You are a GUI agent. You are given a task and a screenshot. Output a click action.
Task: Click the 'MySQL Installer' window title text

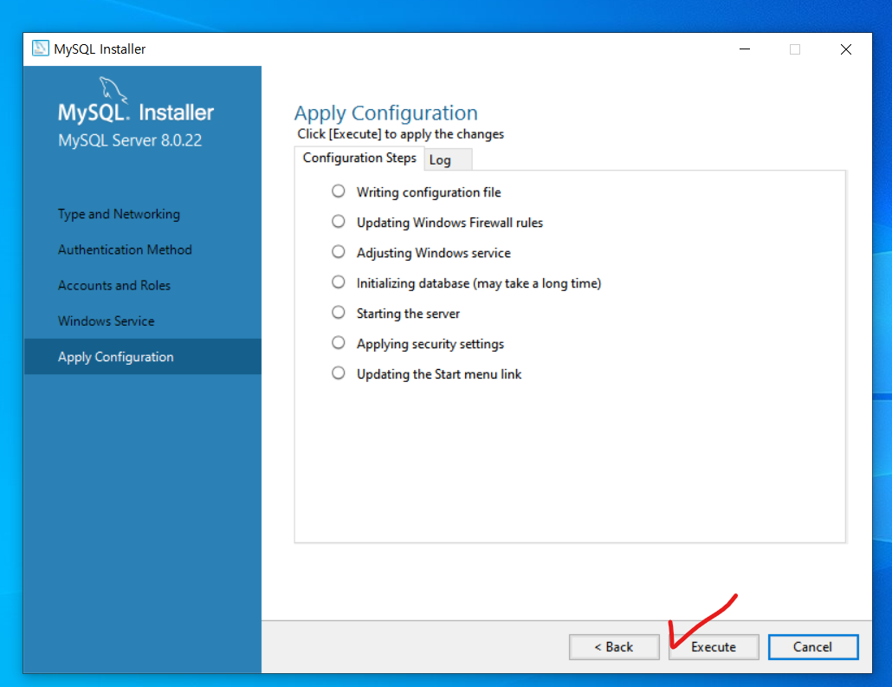100,49
